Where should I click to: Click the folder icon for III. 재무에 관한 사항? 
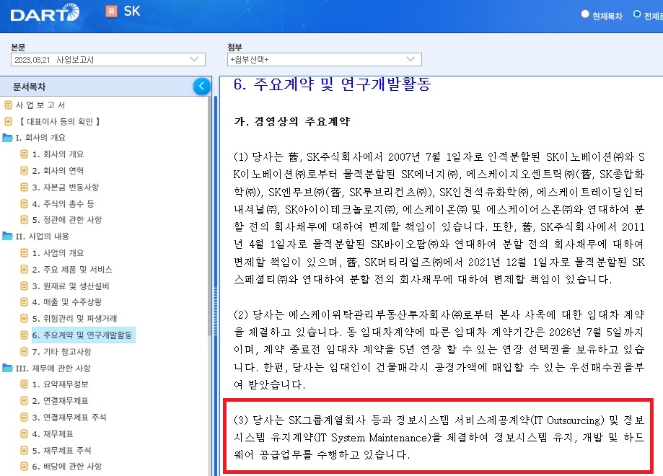pos(8,369)
